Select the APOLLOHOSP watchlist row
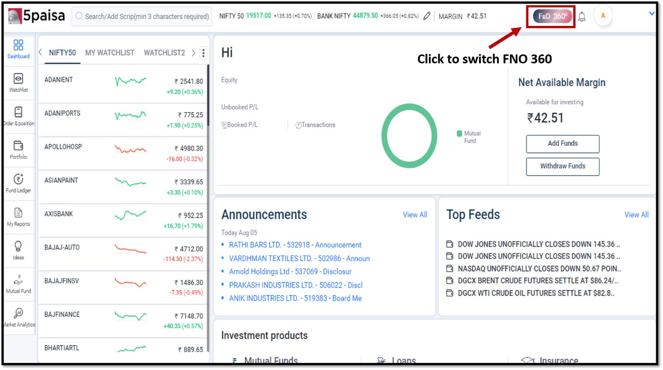The height and width of the screenshot is (370, 663). click(123, 153)
